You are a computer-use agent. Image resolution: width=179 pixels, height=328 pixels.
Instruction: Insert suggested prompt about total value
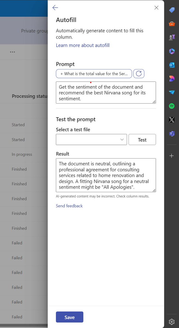tap(94, 74)
